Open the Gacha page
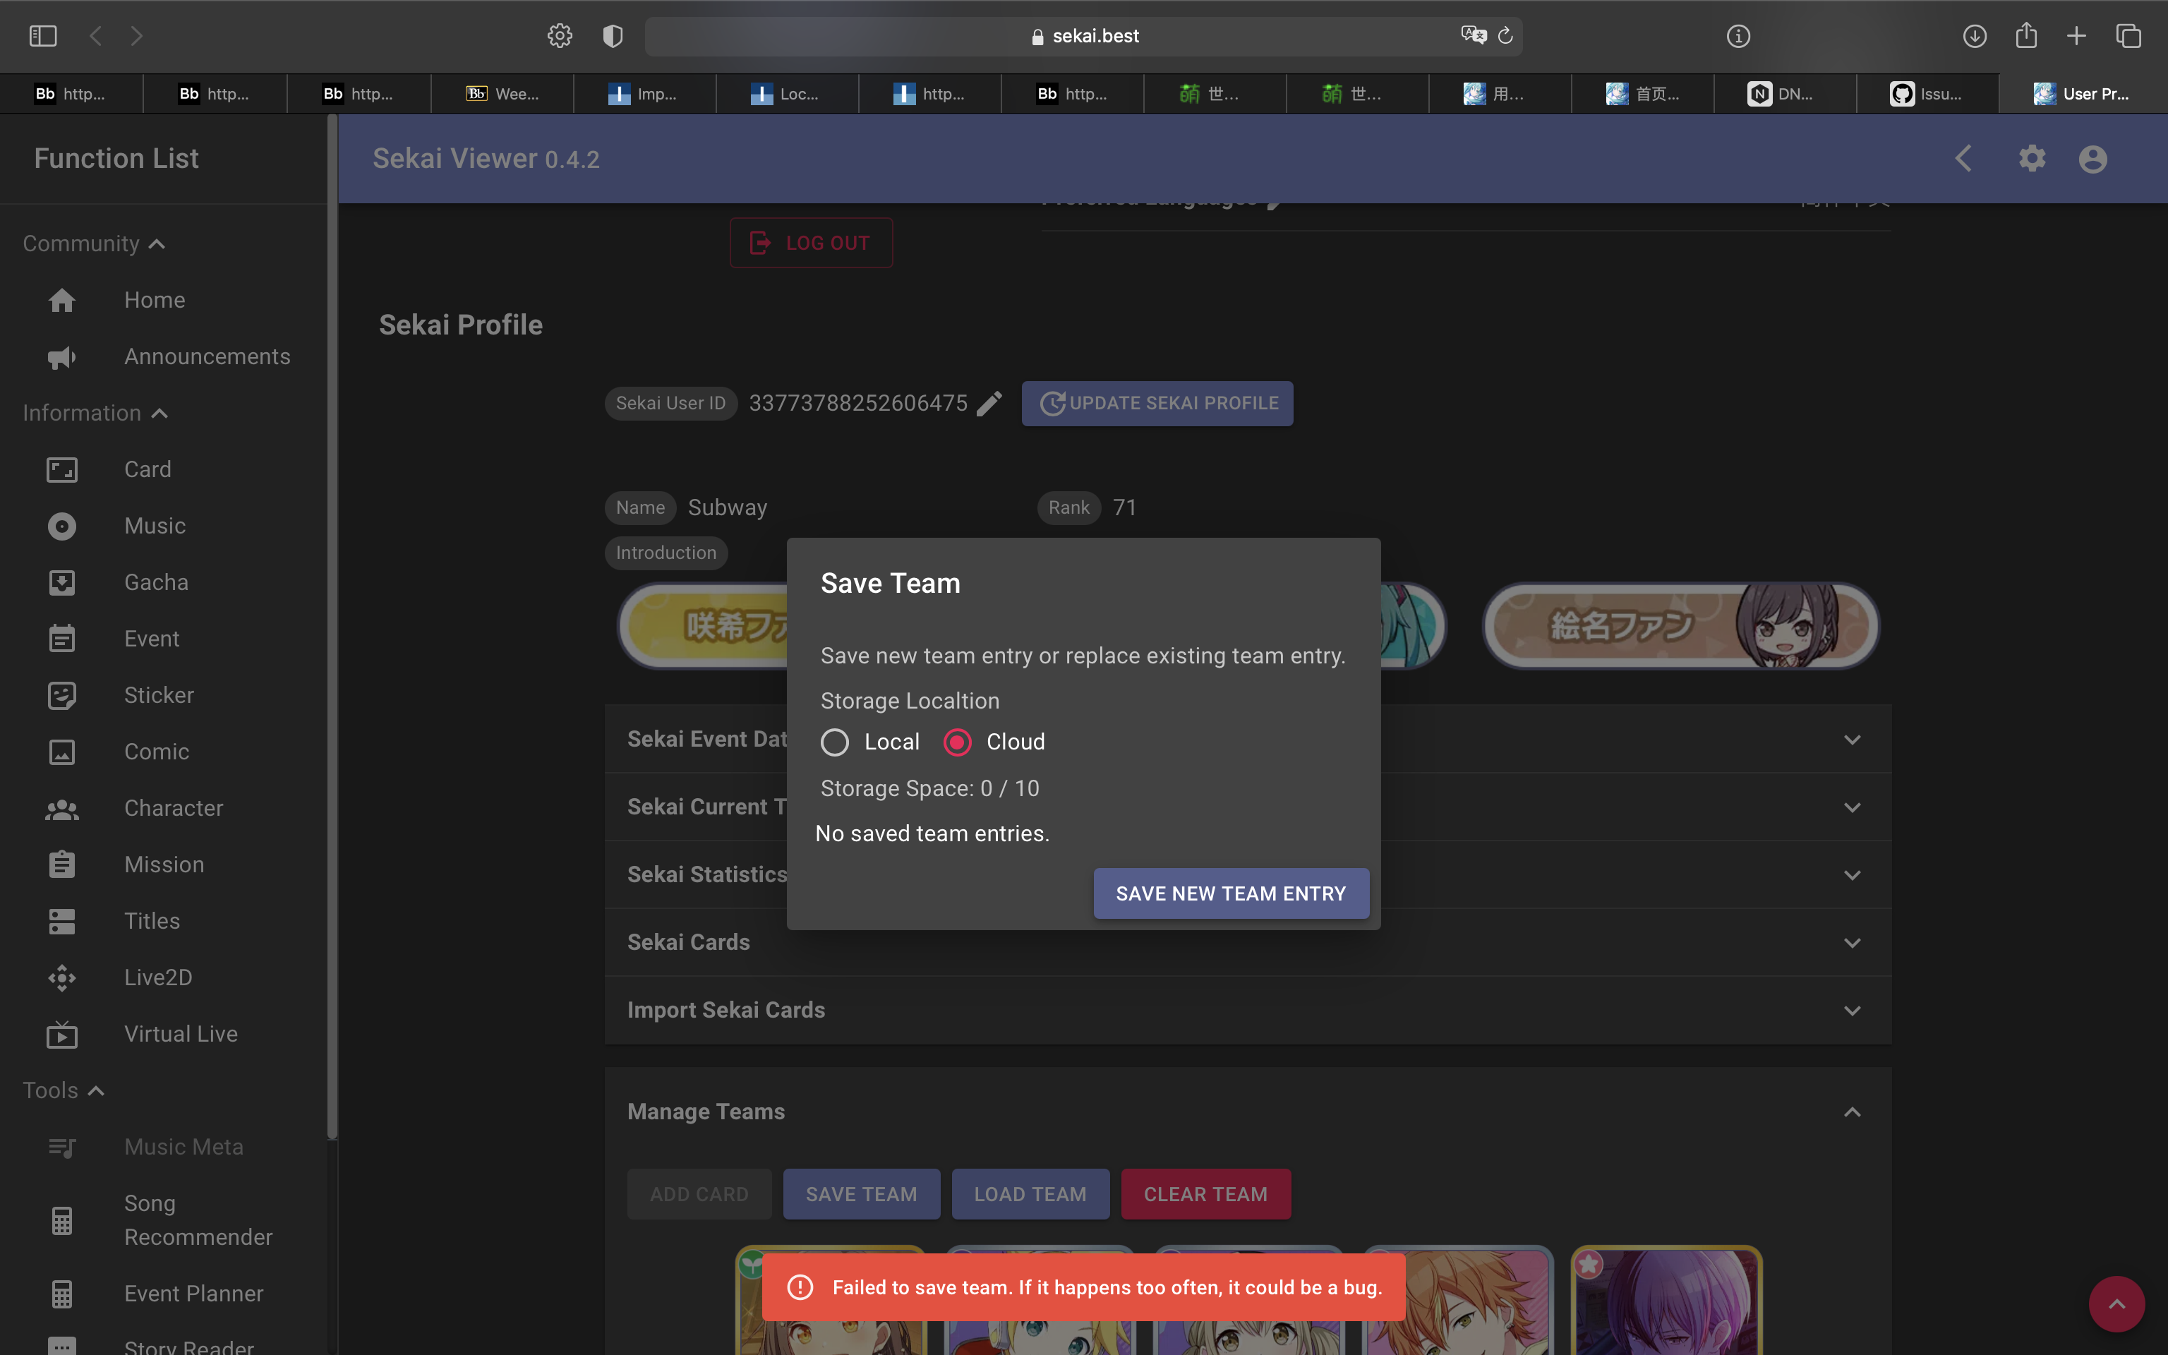2168x1355 pixels. pos(156,582)
